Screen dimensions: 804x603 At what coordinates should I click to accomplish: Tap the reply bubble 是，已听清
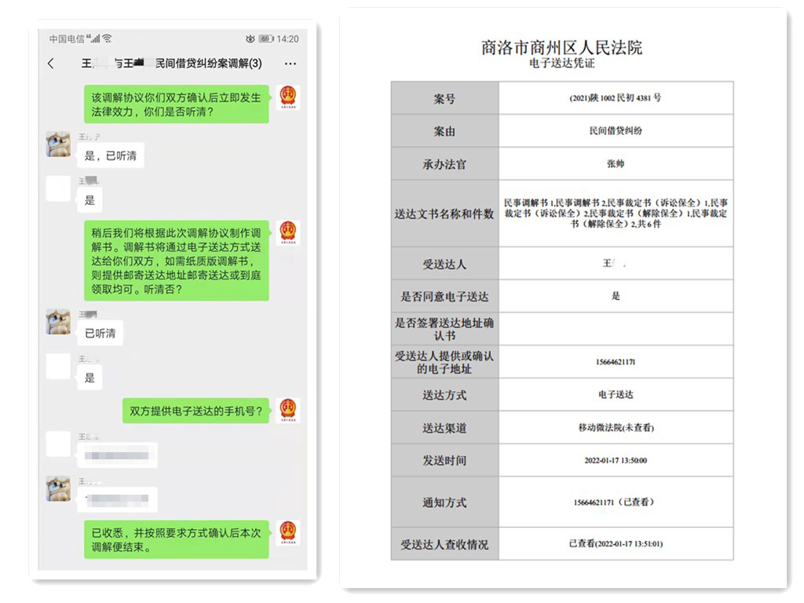pos(110,156)
